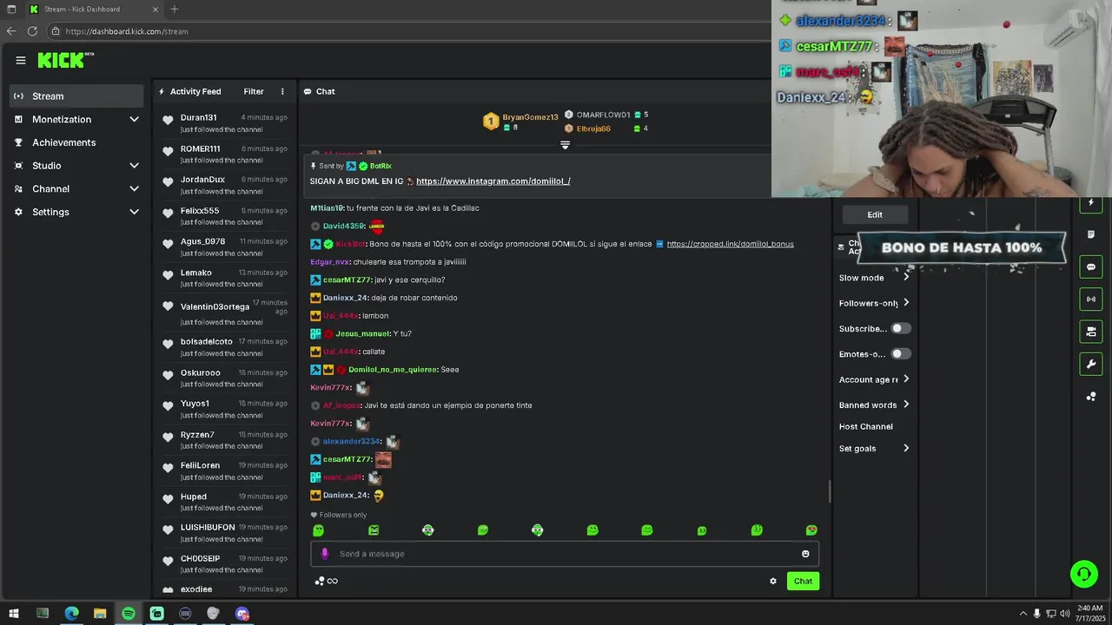Toggle the wrench tools panel icon
The height and width of the screenshot is (625, 1112).
pyautogui.click(x=1091, y=364)
